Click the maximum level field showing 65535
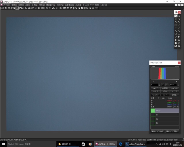Viewport: 184px width, 147px height. (x=173, y=85)
